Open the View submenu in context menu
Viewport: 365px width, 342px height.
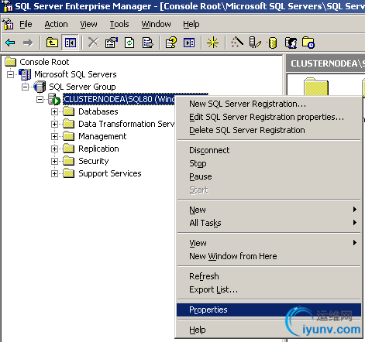pos(269,243)
